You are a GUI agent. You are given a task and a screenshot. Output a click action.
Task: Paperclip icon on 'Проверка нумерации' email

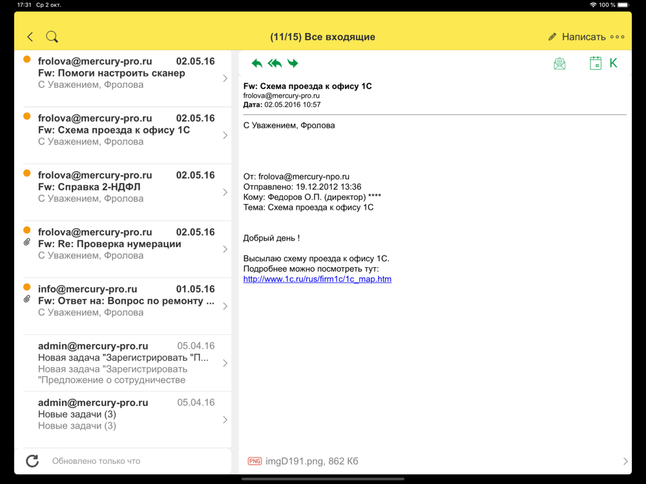click(27, 242)
